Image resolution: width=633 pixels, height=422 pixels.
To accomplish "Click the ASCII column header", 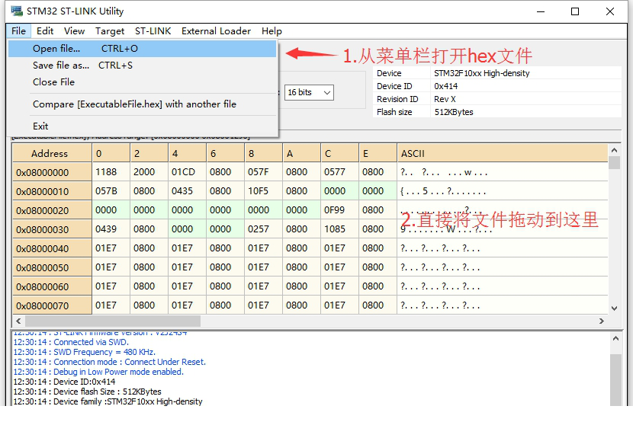I will 502,153.
